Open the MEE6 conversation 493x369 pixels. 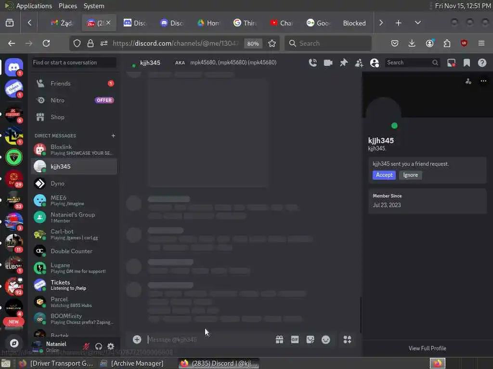point(74,200)
